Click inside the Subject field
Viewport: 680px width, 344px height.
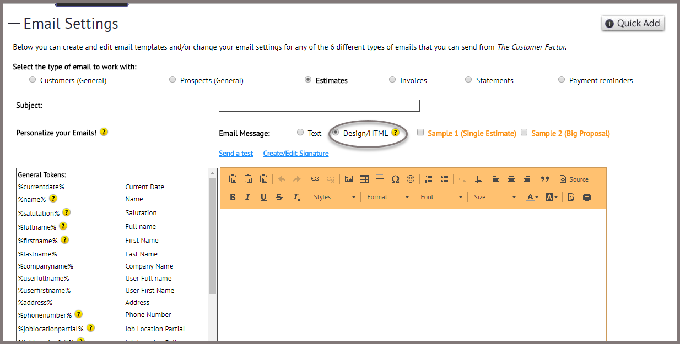coord(319,106)
